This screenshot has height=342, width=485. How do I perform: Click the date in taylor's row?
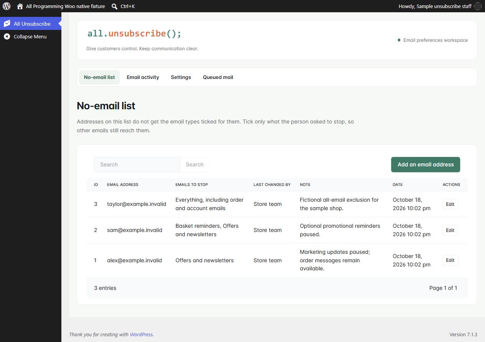click(411, 204)
